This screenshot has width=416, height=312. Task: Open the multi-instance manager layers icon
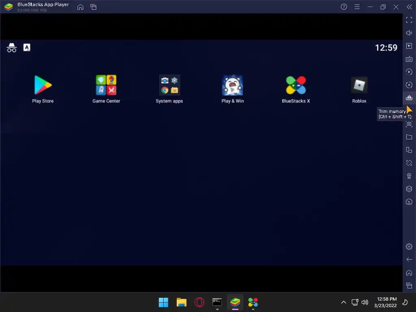pyautogui.click(x=409, y=189)
